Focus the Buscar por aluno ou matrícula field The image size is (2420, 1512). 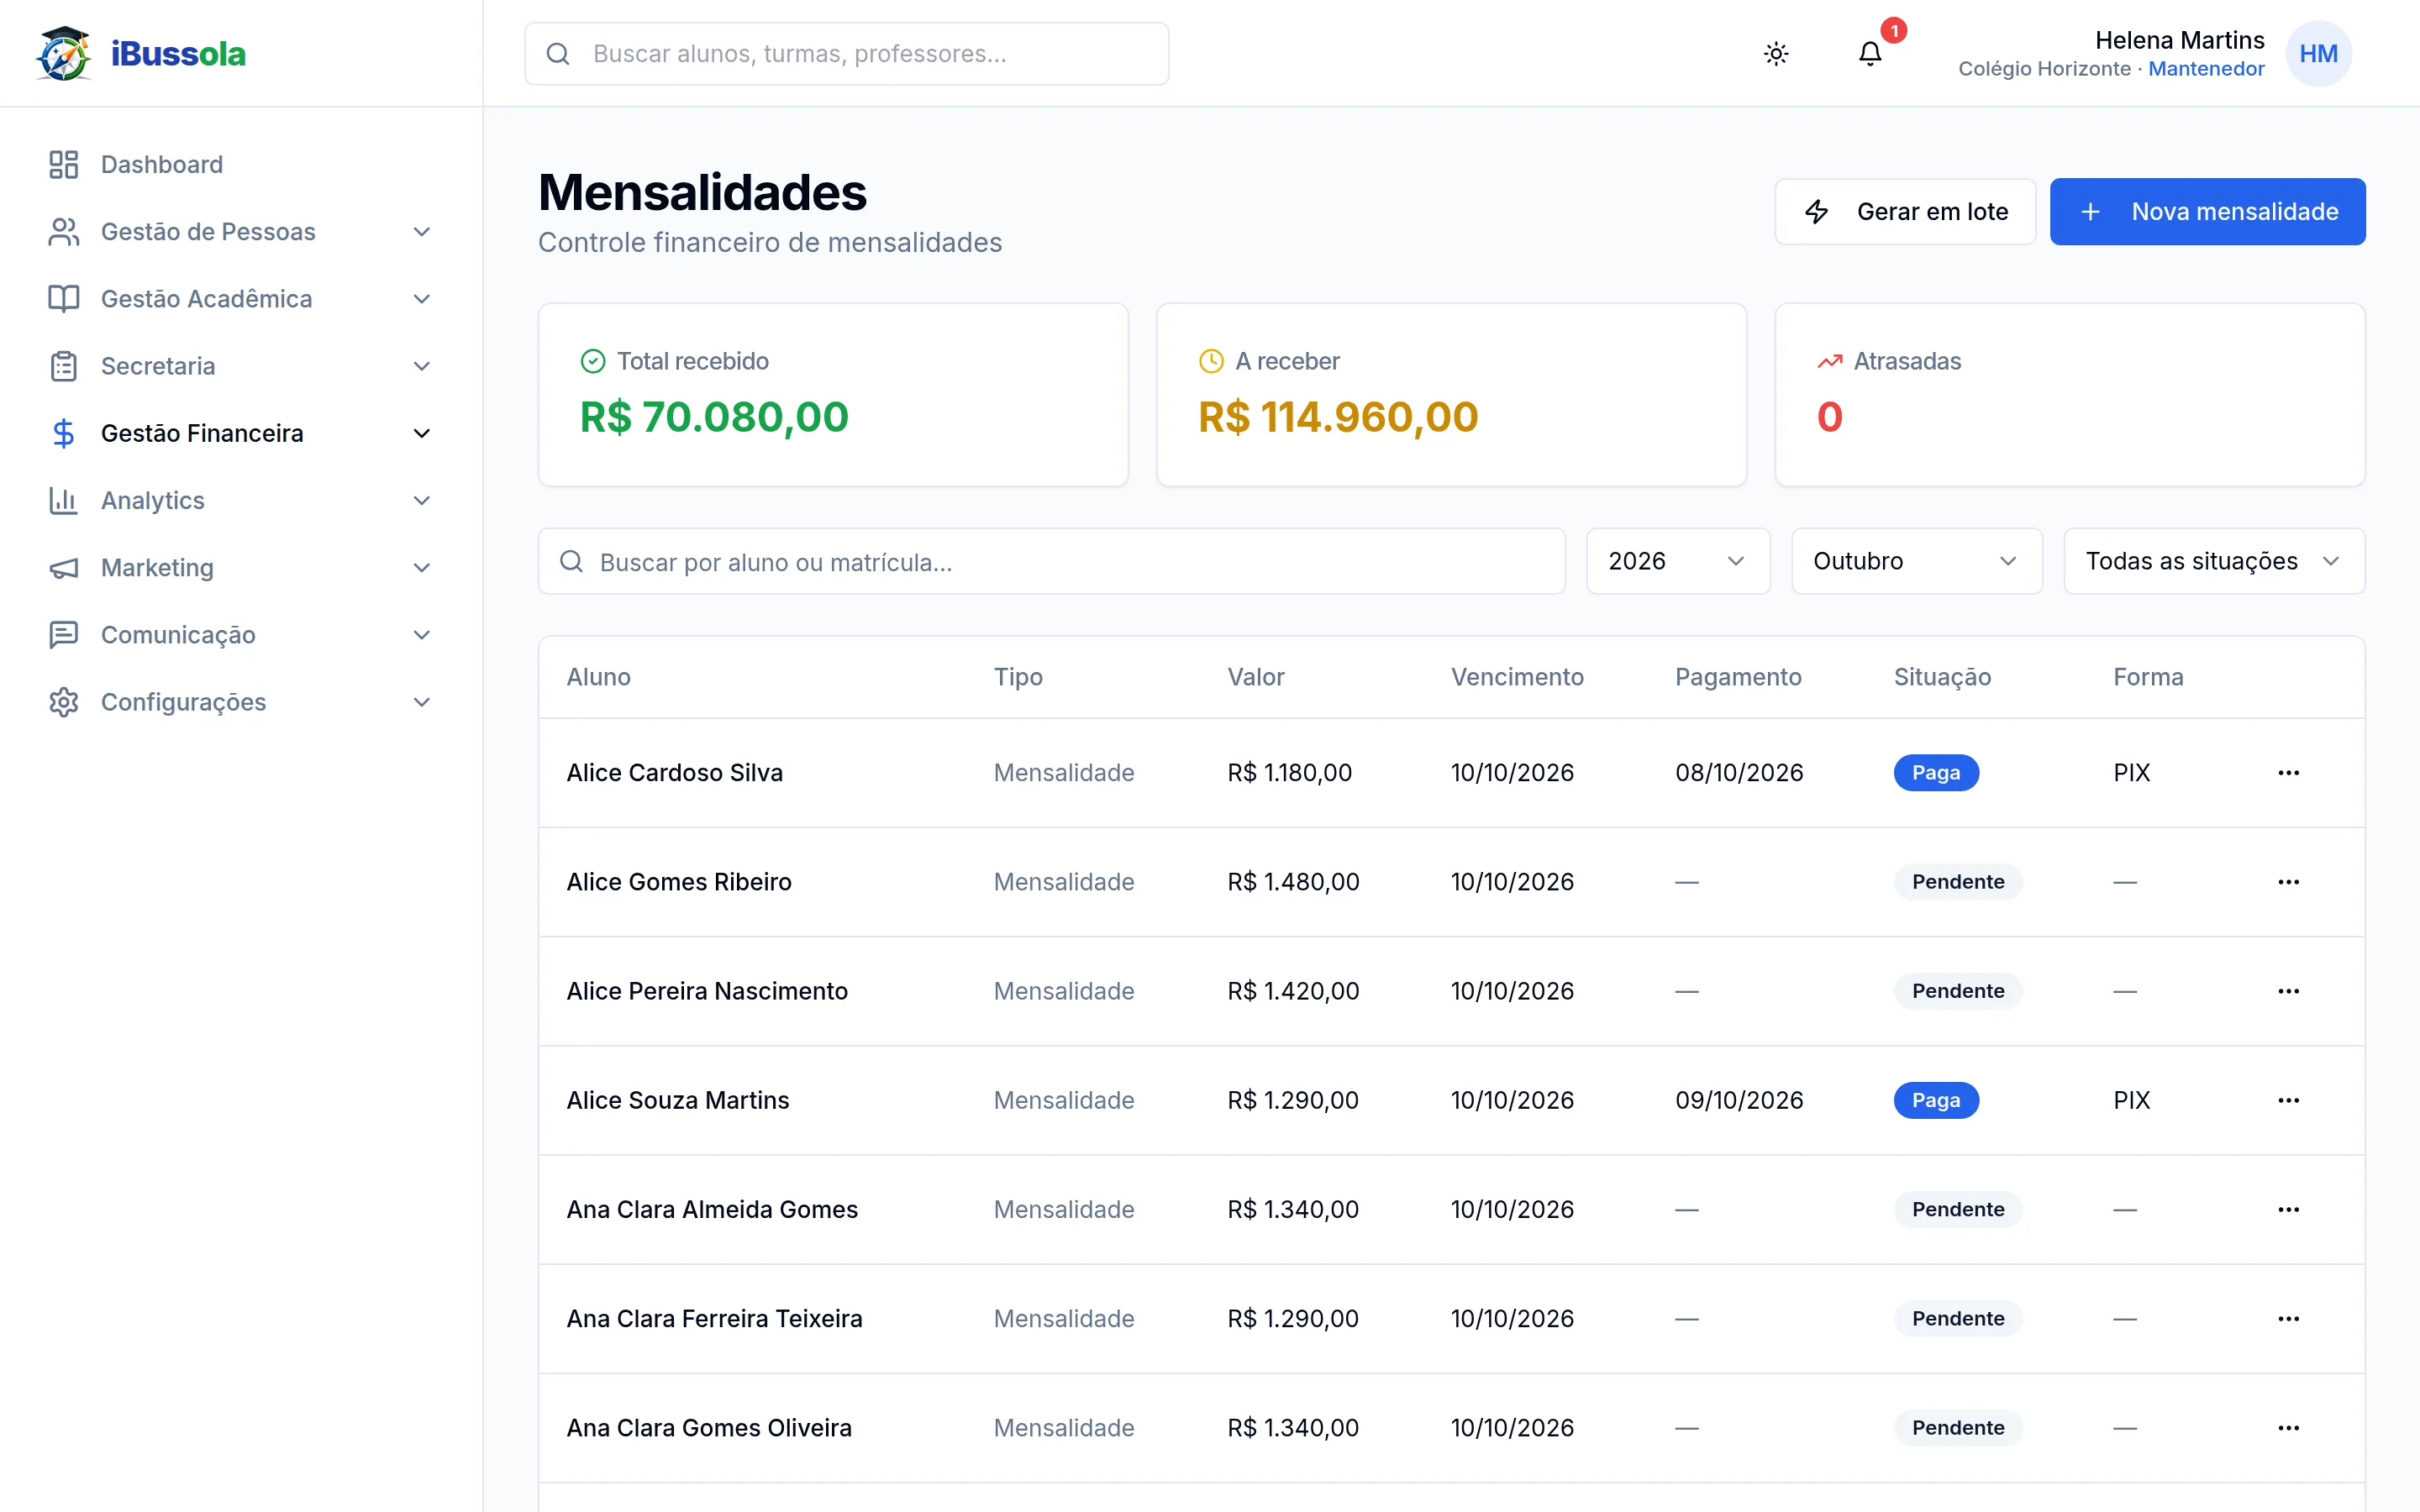pos(1051,561)
